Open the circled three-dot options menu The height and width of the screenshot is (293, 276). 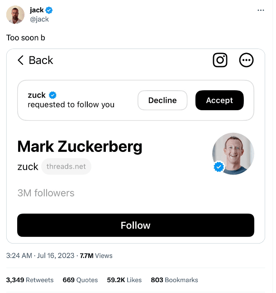click(x=246, y=60)
